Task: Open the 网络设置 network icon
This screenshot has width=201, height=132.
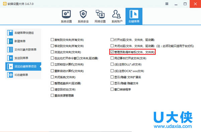Action: pos(100,14)
